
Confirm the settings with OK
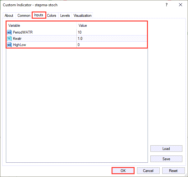(x=123, y=170)
